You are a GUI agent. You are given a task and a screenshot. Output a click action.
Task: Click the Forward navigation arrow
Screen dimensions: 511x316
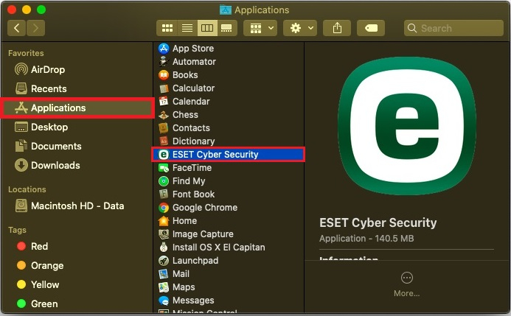(35, 28)
